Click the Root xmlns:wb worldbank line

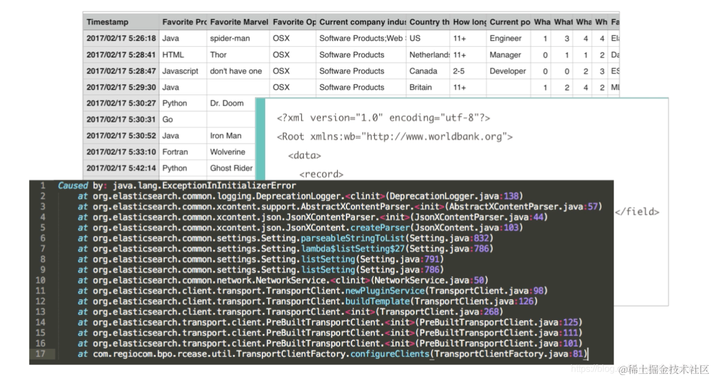pyautogui.click(x=395, y=137)
